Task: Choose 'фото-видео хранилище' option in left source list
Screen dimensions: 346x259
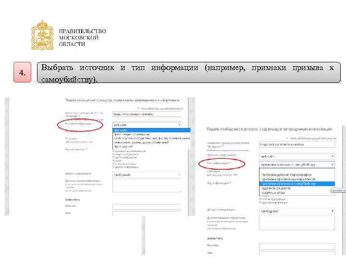Action: 151,134
